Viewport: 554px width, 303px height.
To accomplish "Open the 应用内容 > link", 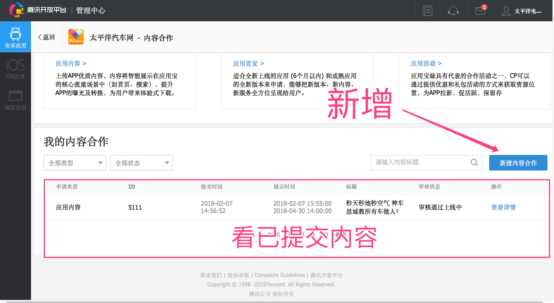I will pos(71,64).
